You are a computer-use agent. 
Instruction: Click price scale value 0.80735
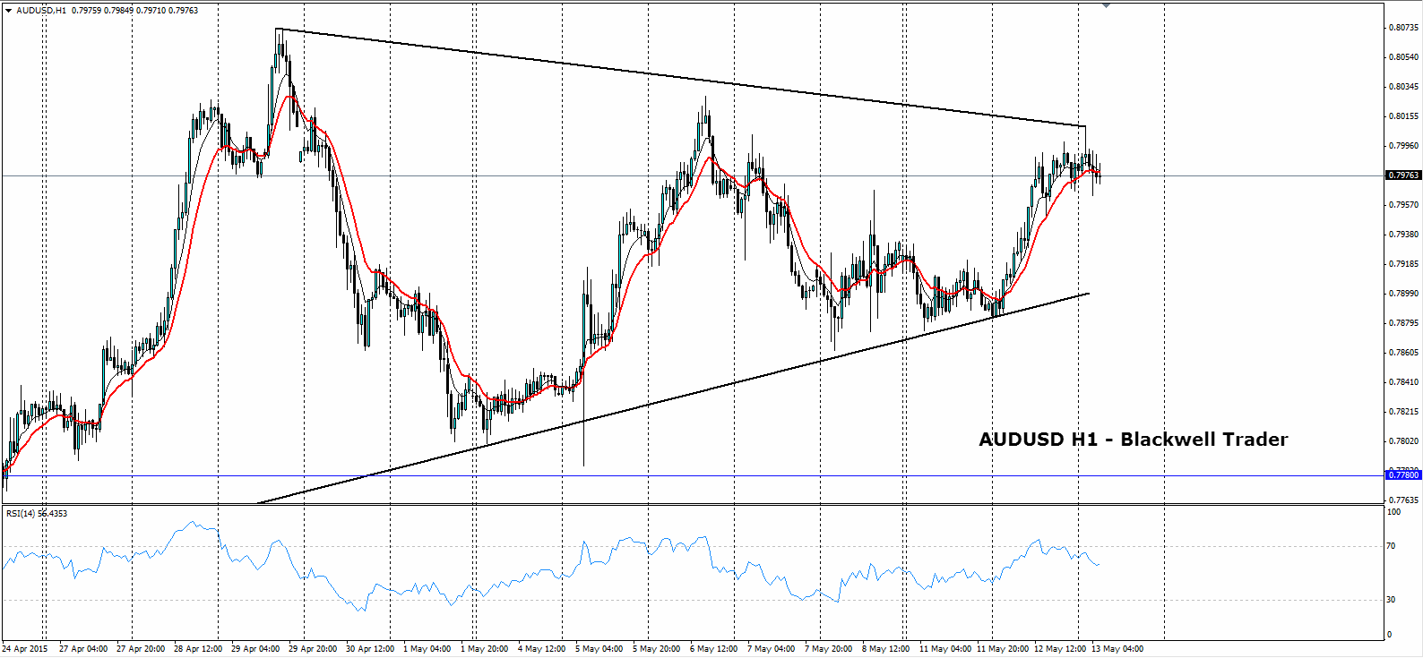pos(1403,28)
